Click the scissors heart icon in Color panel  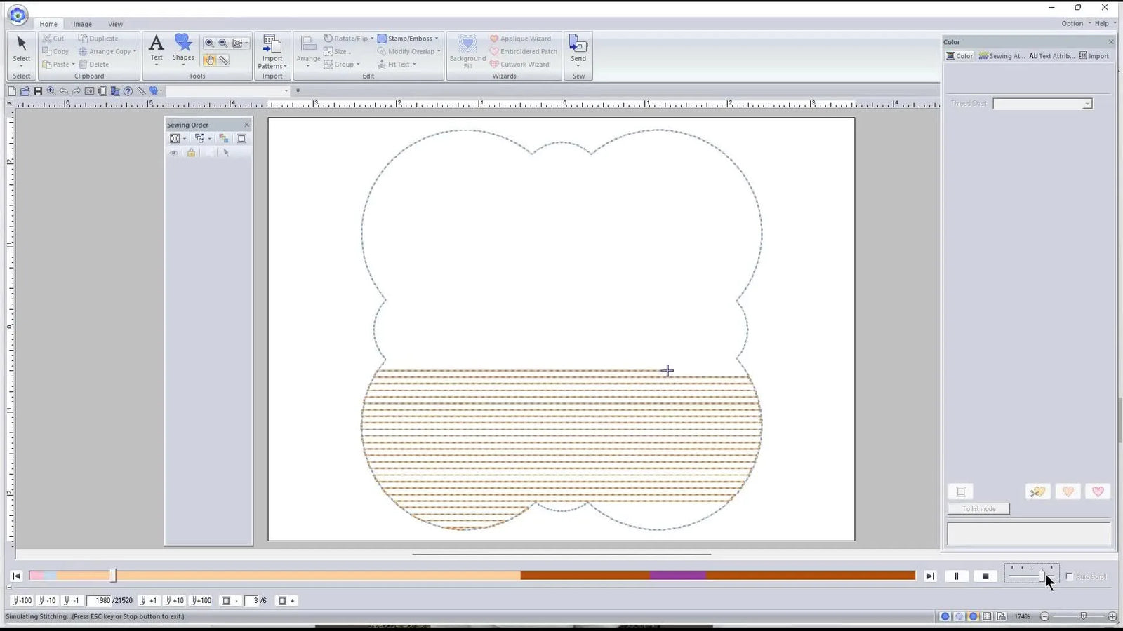click(1037, 491)
